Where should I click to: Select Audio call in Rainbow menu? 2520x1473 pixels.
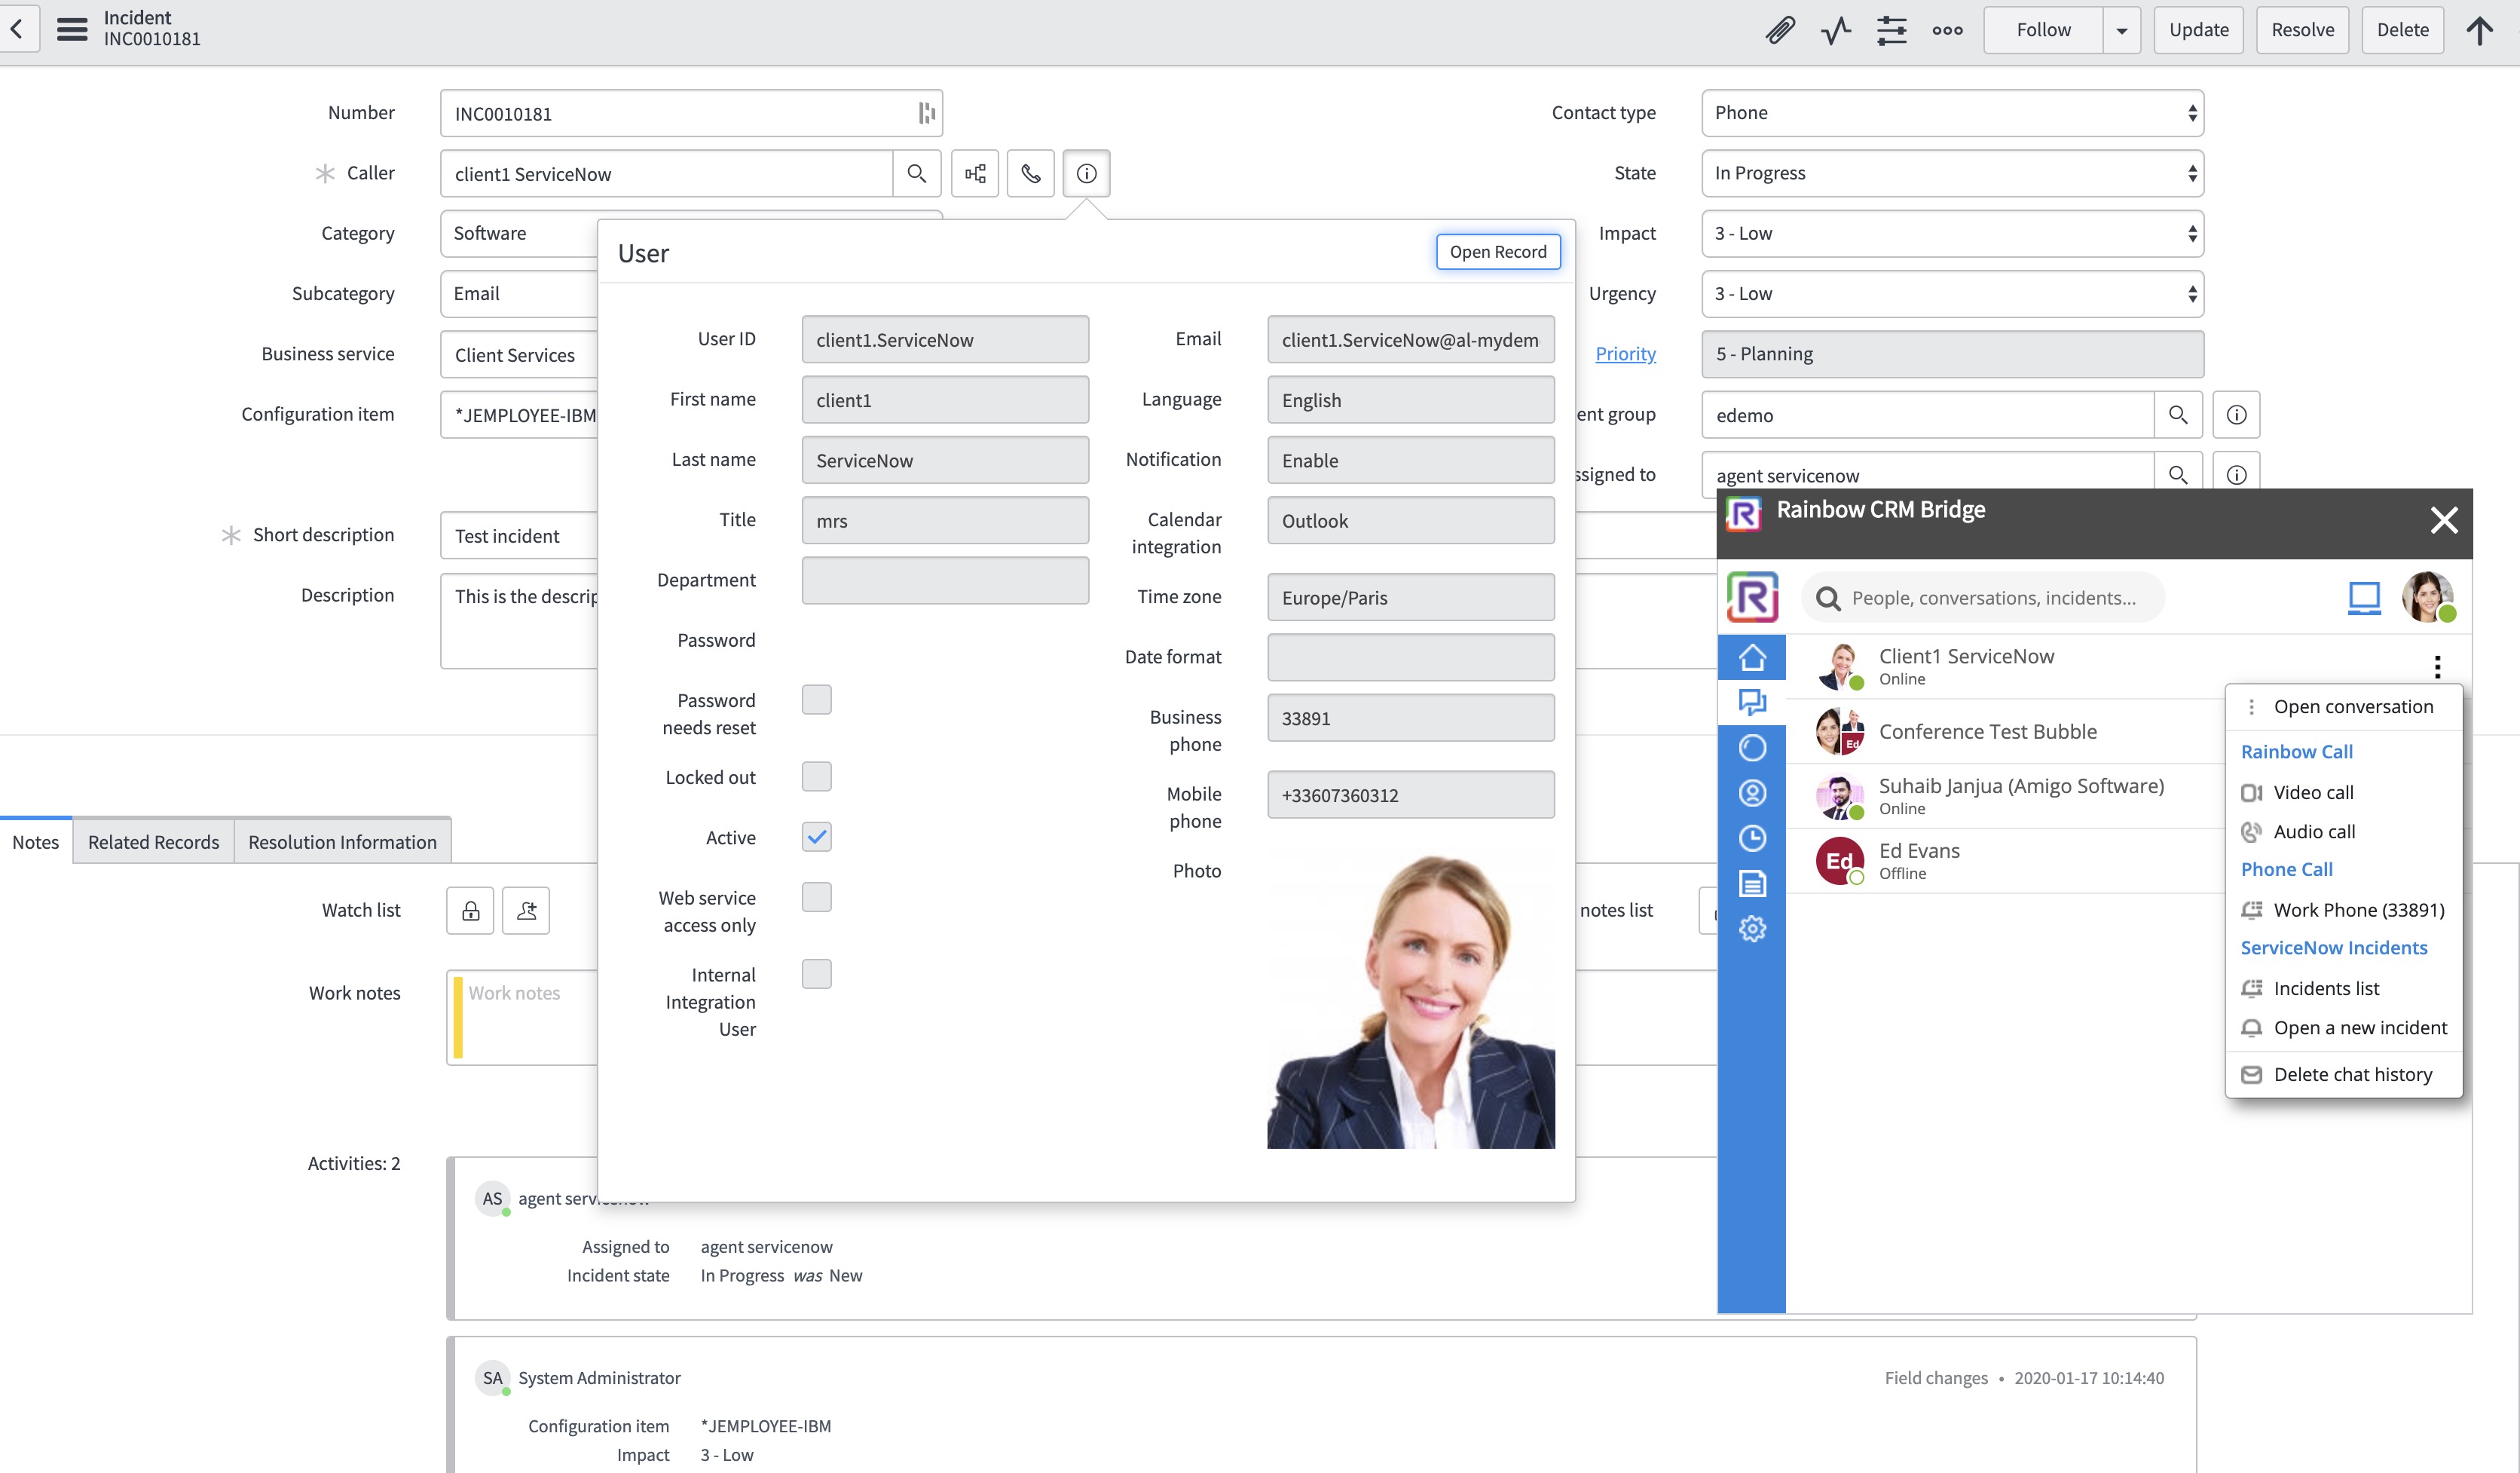[2342, 831]
